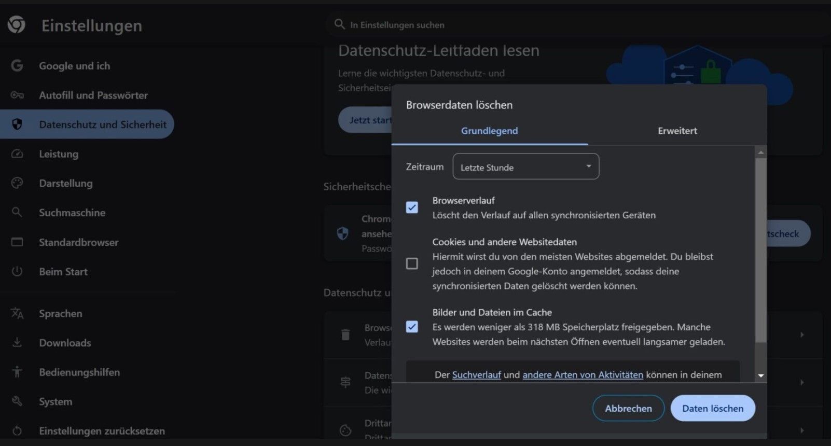
Task: Click the palette icon for Darstellung
Action: (17, 183)
